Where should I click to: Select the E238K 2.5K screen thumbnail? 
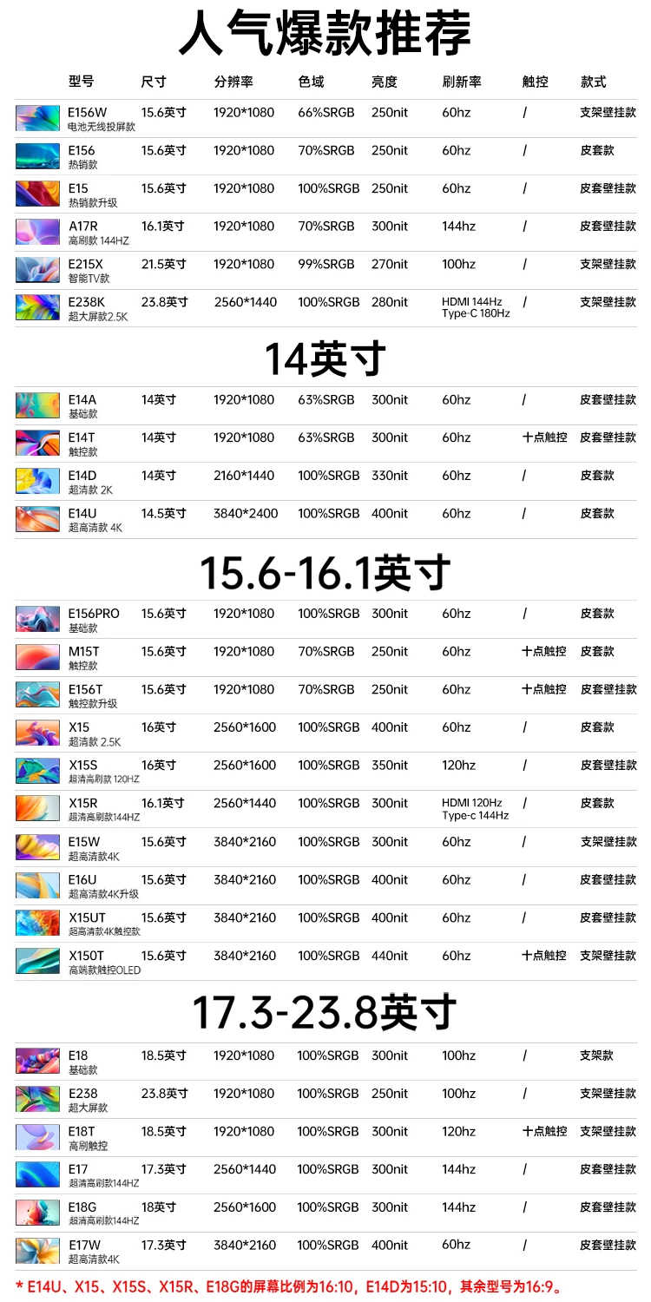click(37, 307)
